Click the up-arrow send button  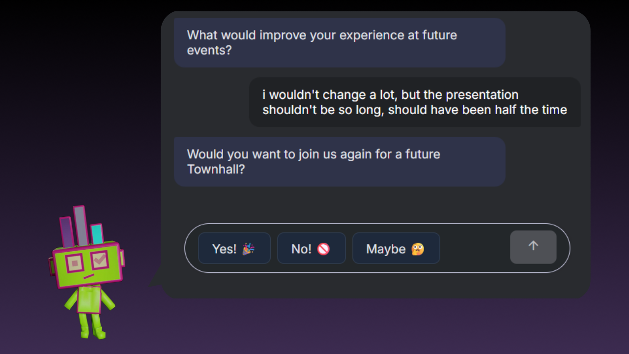[533, 247]
